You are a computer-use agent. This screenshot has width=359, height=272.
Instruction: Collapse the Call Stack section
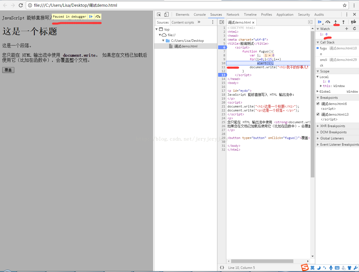pos(318,42)
